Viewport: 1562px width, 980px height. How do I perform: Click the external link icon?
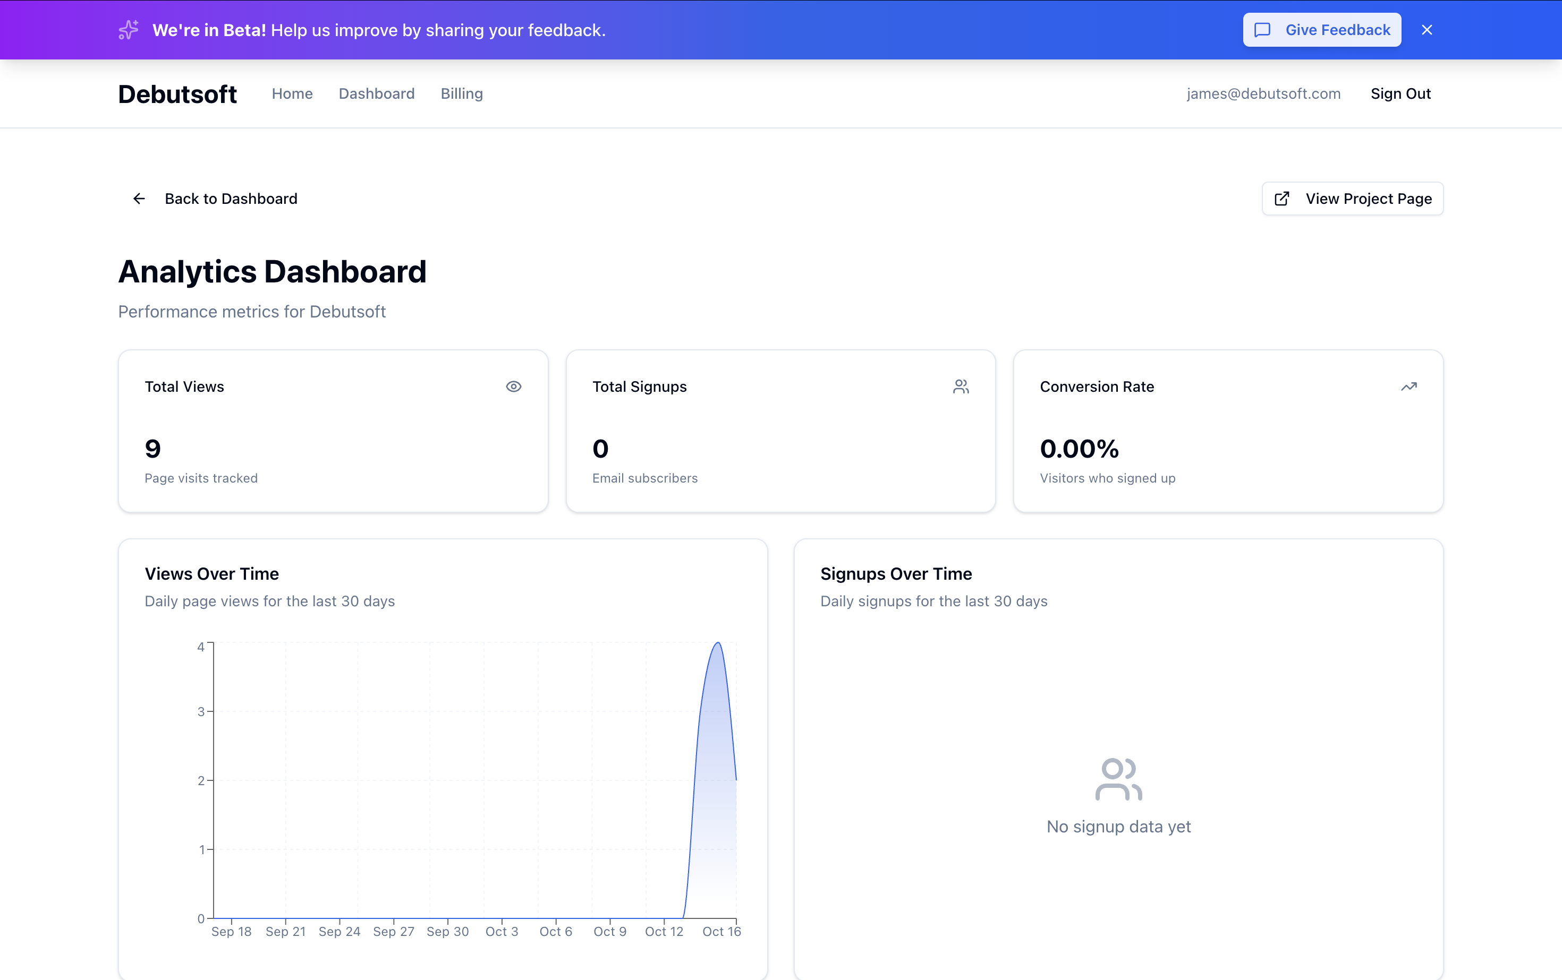(1282, 199)
